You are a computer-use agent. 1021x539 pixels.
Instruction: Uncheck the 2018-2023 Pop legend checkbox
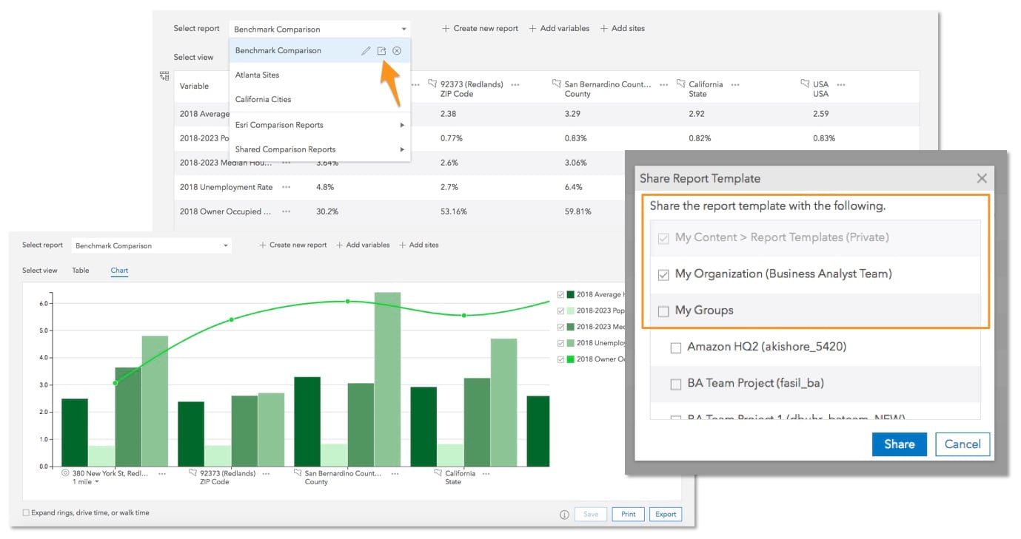(560, 311)
